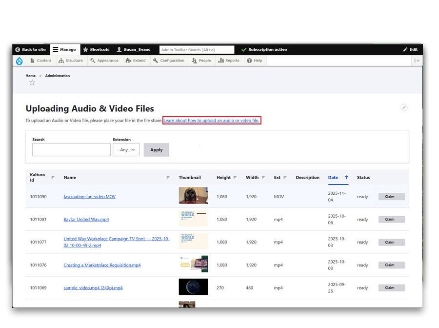The width and height of the screenshot is (439, 328).
Task: Open Susan_Evans user menu
Action: click(134, 50)
